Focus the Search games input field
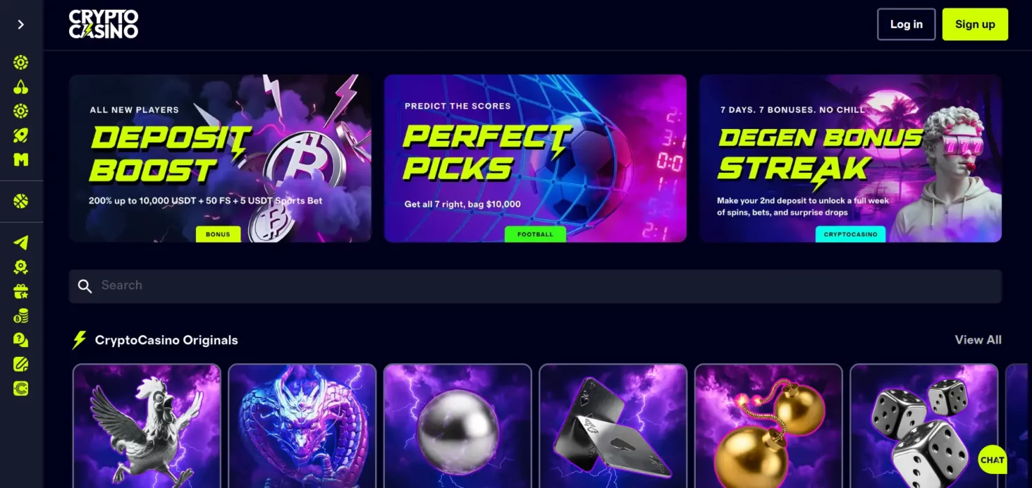 point(535,286)
